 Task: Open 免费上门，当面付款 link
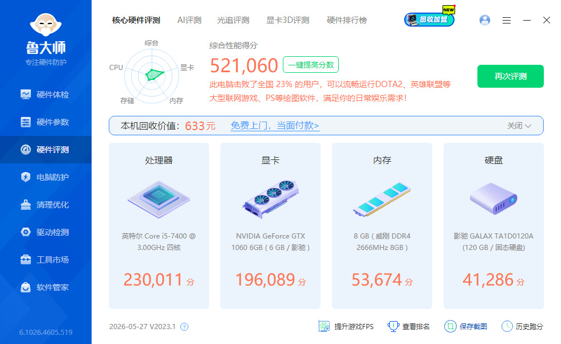(x=275, y=126)
